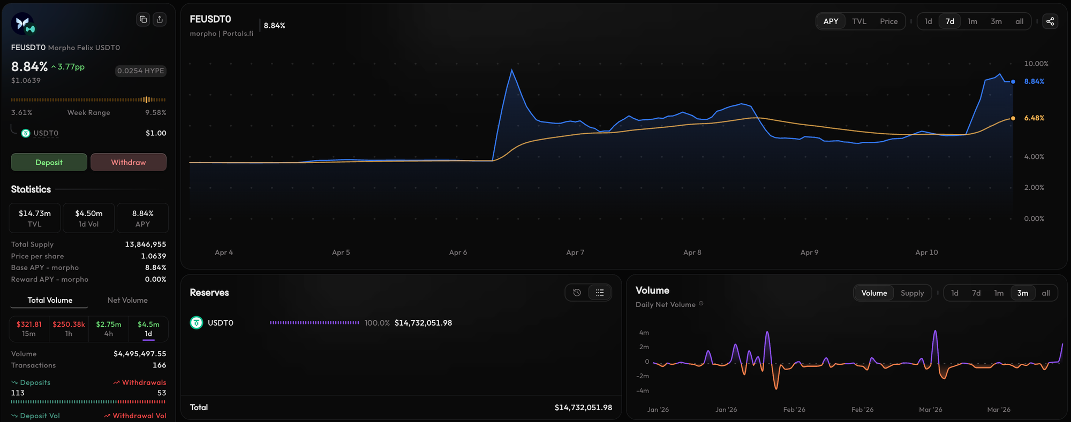
Task: Click the +3.77pp change indicator
Action: pyautogui.click(x=68, y=67)
